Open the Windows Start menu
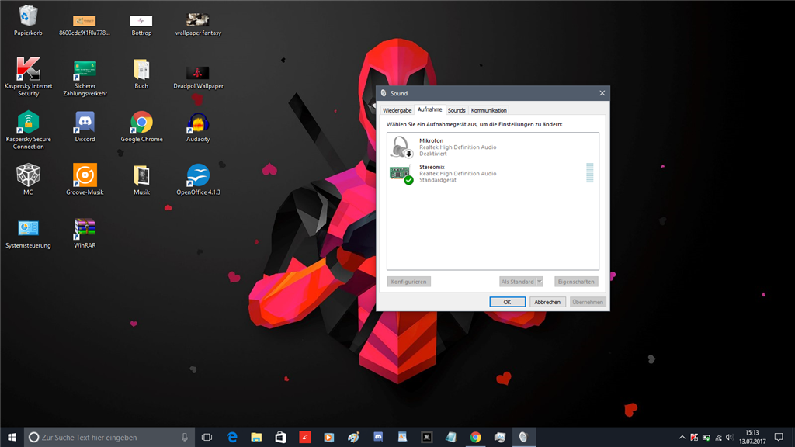 click(x=12, y=437)
